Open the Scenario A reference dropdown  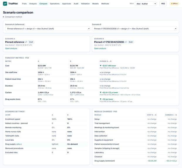coord(48,29)
